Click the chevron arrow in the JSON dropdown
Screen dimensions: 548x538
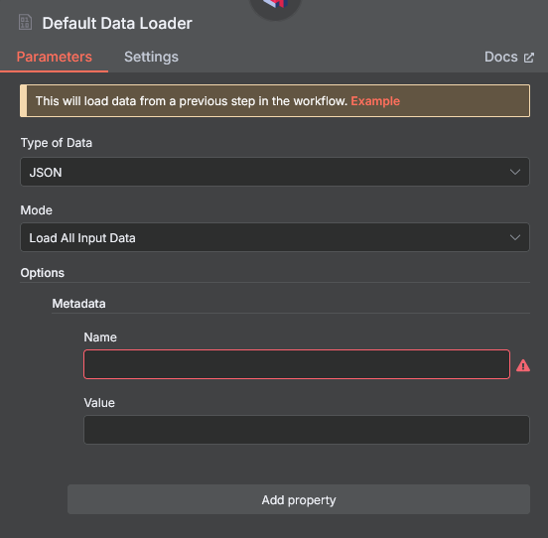pos(515,172)
